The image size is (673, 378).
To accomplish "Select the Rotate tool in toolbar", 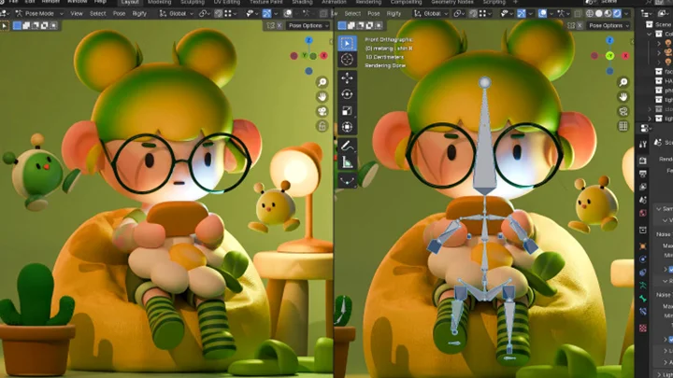I will click(347, 94).
